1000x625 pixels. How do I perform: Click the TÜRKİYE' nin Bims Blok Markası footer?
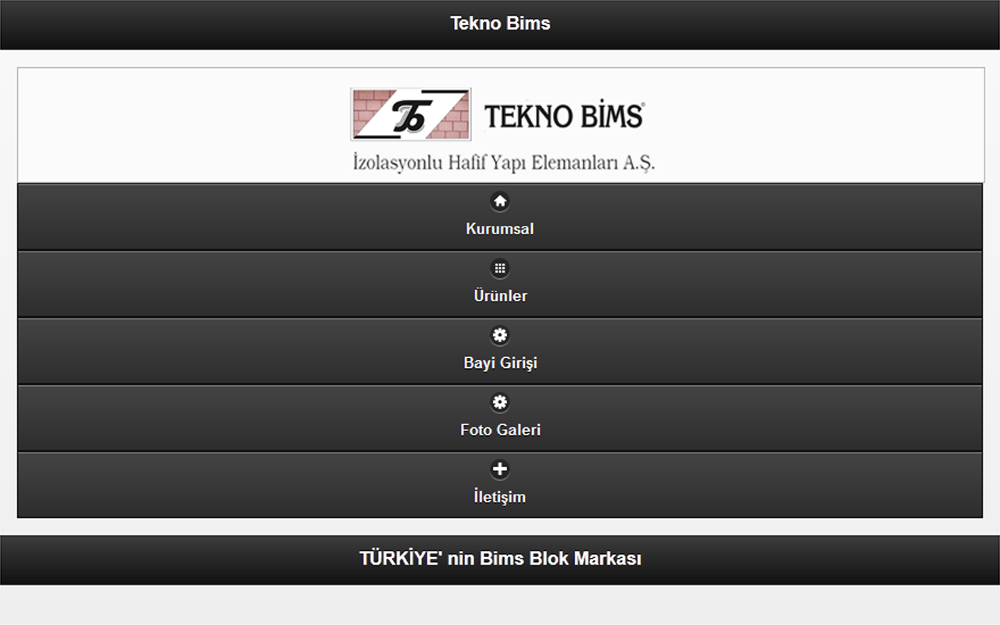500,559
